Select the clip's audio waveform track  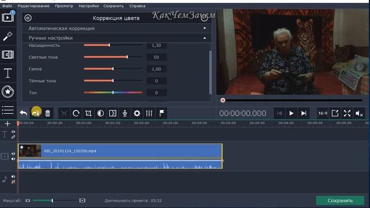120,164
